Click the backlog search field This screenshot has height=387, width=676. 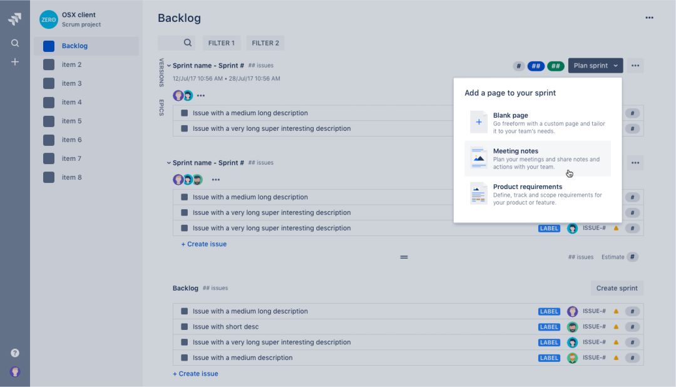(176, 43)
